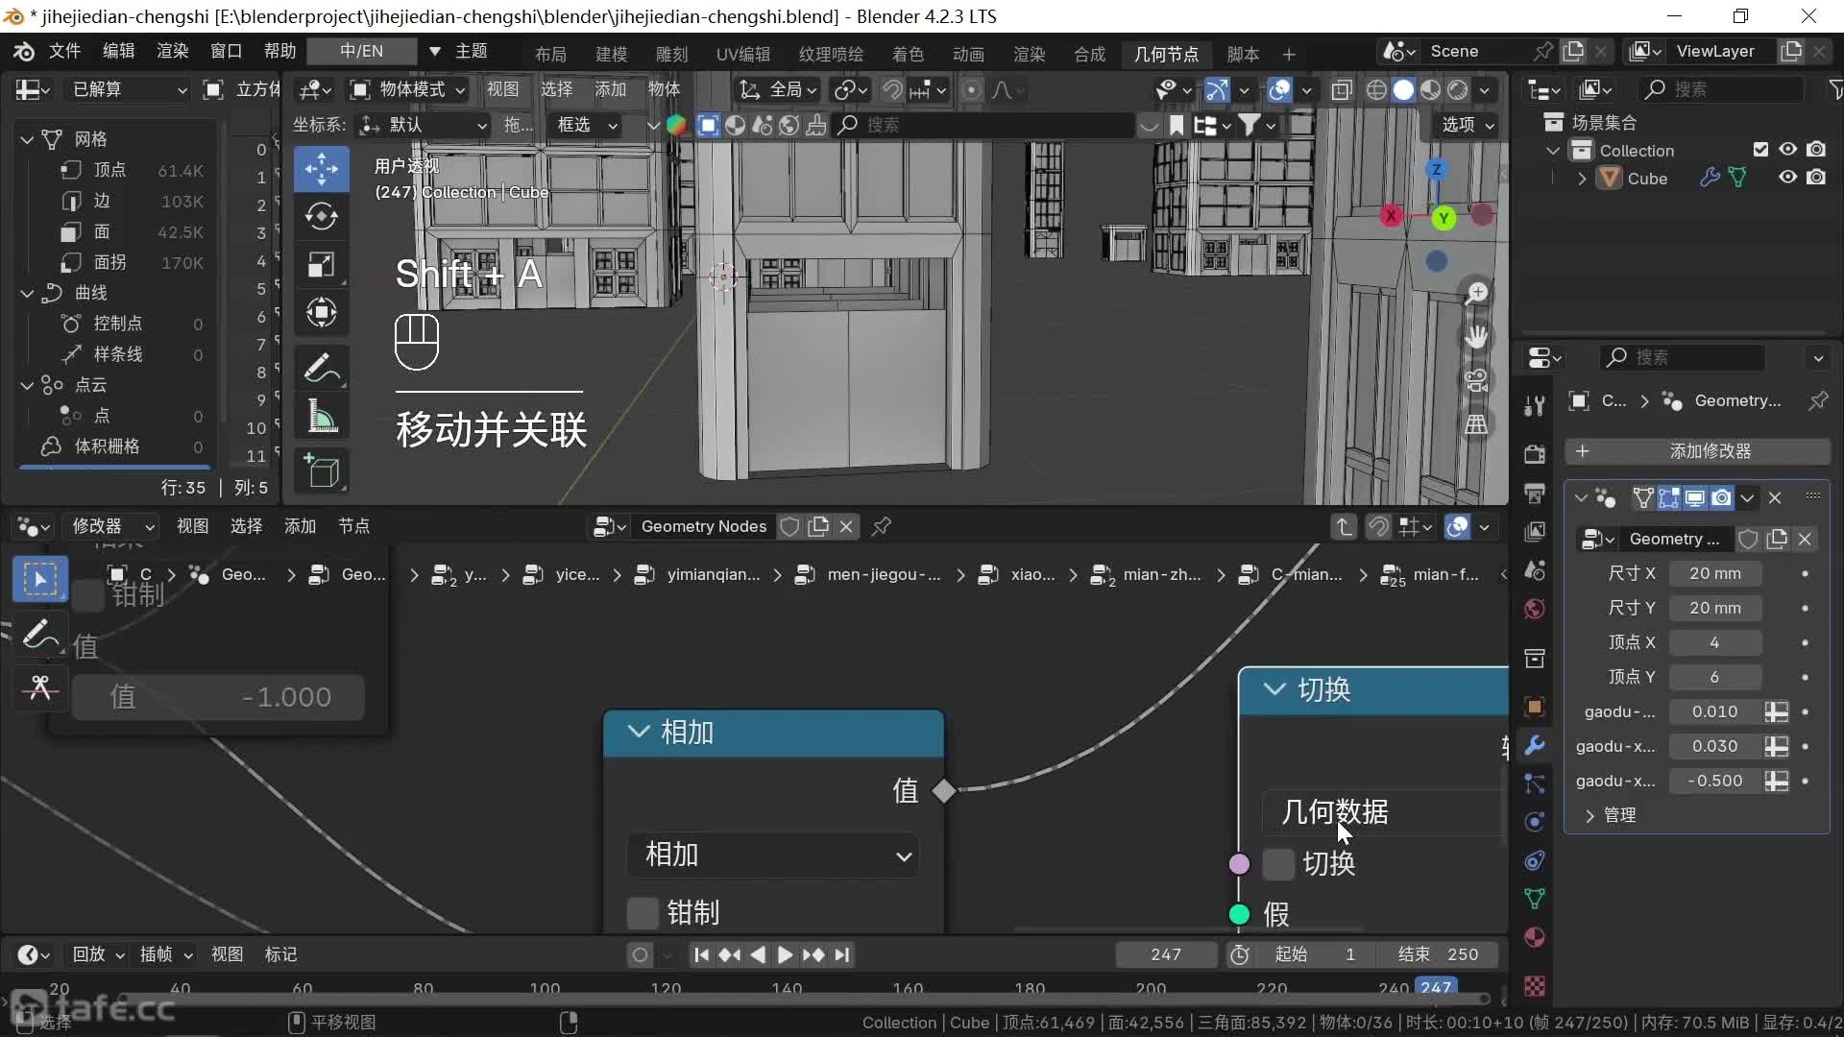Open the 渲染 menu in top bar
This screenshot has width=1844, height=1037.
pos(173,51)
